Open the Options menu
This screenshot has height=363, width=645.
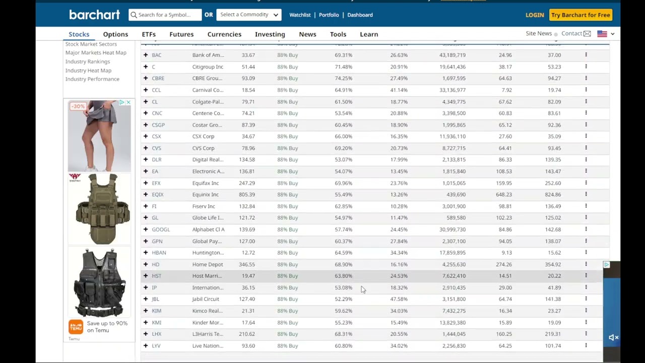coord(115,34)
